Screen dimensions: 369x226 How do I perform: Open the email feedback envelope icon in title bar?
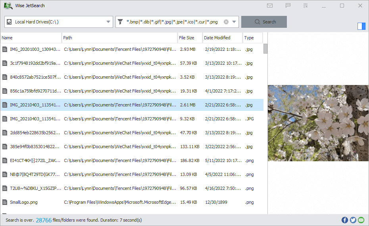(270, 6)
